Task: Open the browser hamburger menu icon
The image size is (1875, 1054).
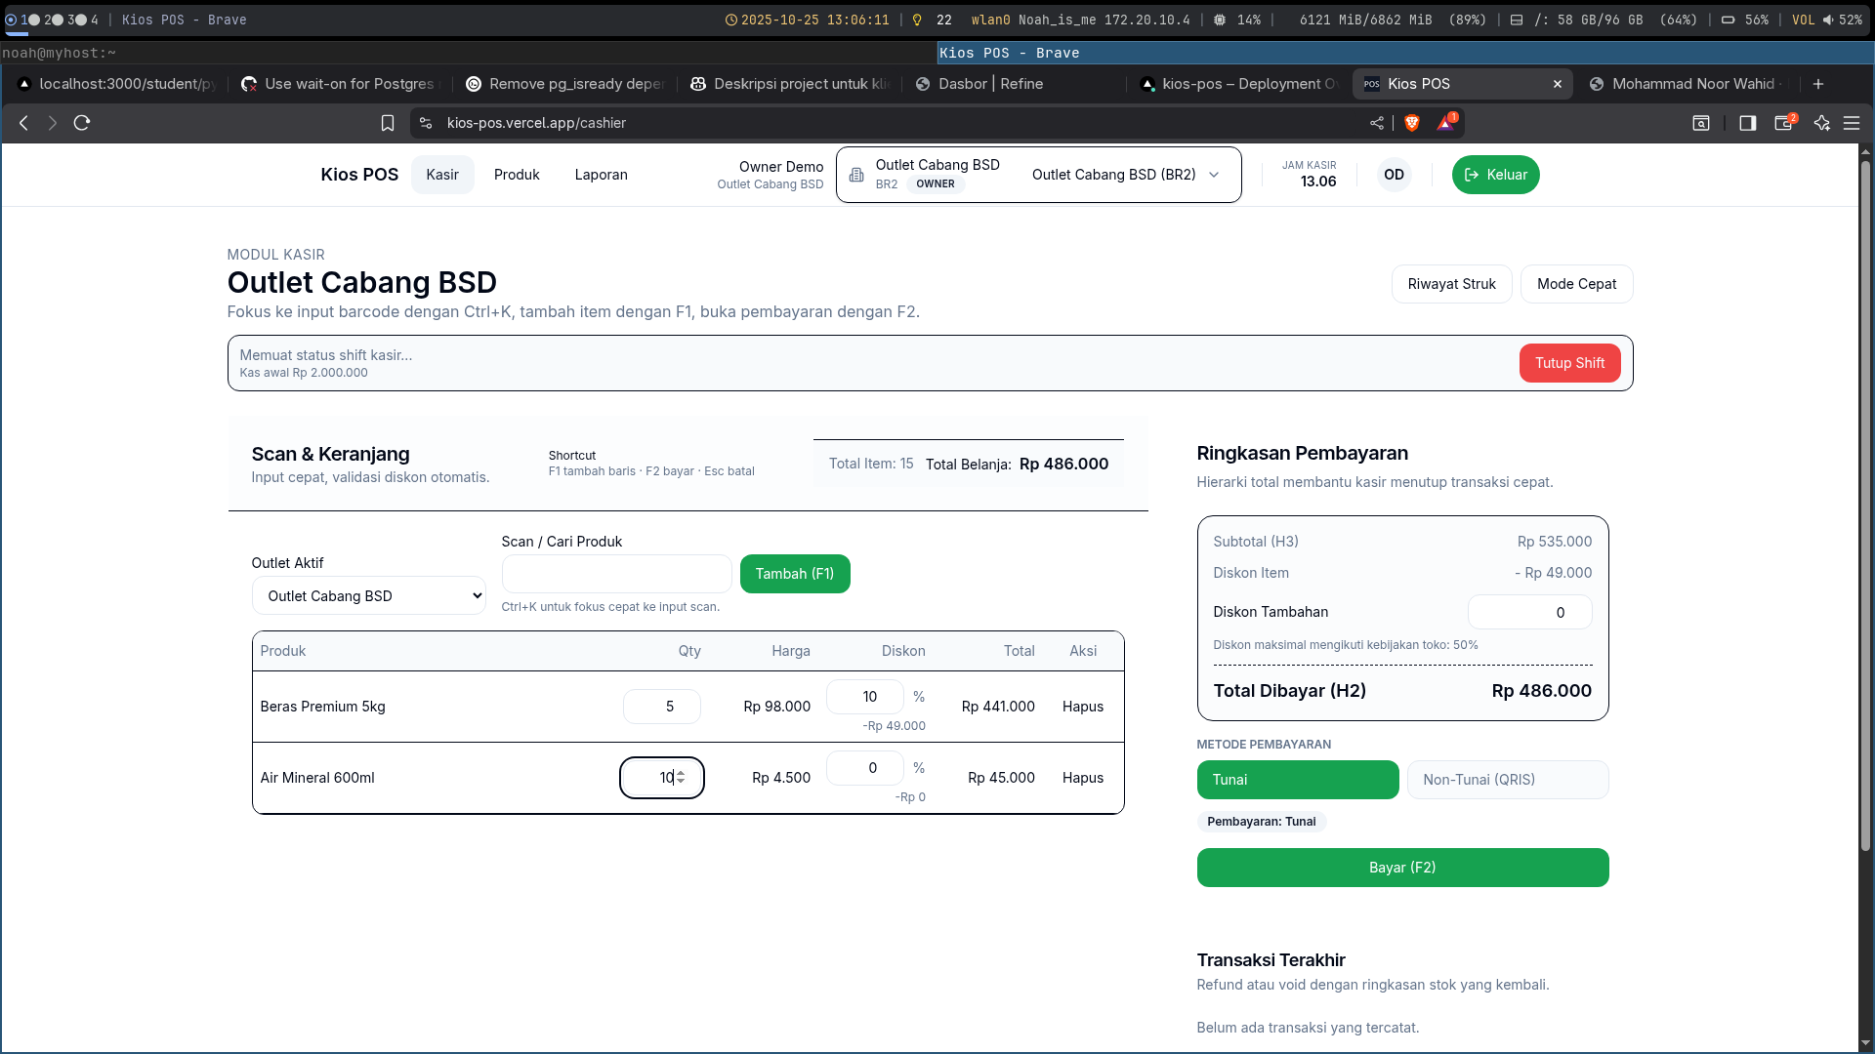Action: (1852, 123)
